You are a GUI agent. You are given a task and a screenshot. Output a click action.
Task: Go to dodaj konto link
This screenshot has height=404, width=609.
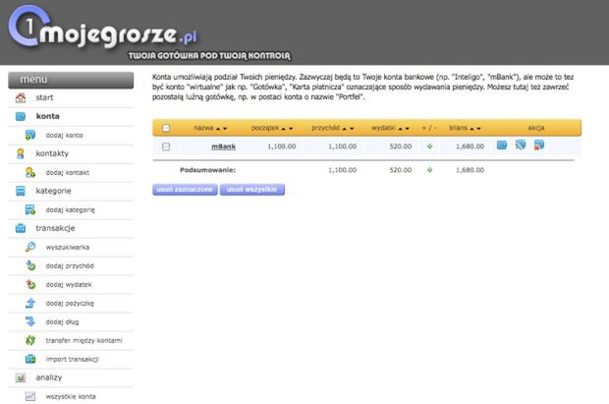(x=64, y=136)
